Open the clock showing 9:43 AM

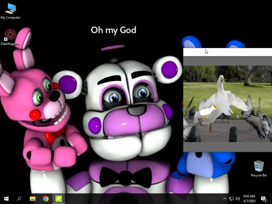(249, 199)
